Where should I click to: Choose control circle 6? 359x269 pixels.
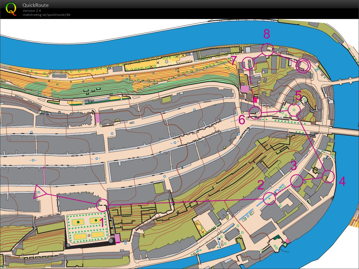tap(255, 112)
